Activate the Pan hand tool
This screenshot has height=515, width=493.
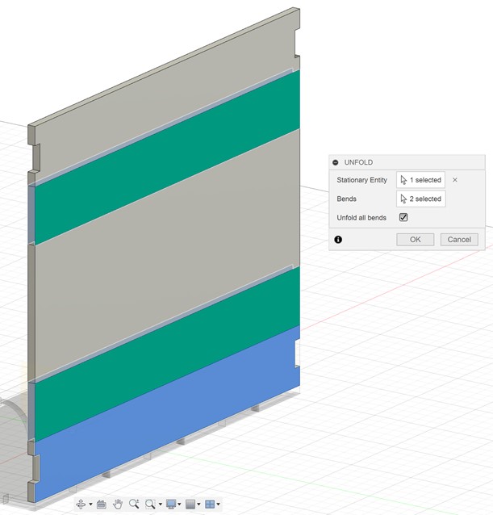[x=118, y=505]
